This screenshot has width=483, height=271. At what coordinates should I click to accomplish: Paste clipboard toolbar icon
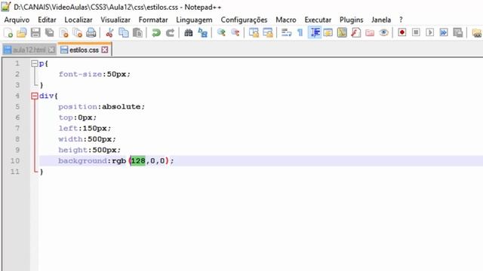pyautogui.click(x=137, y=32)
